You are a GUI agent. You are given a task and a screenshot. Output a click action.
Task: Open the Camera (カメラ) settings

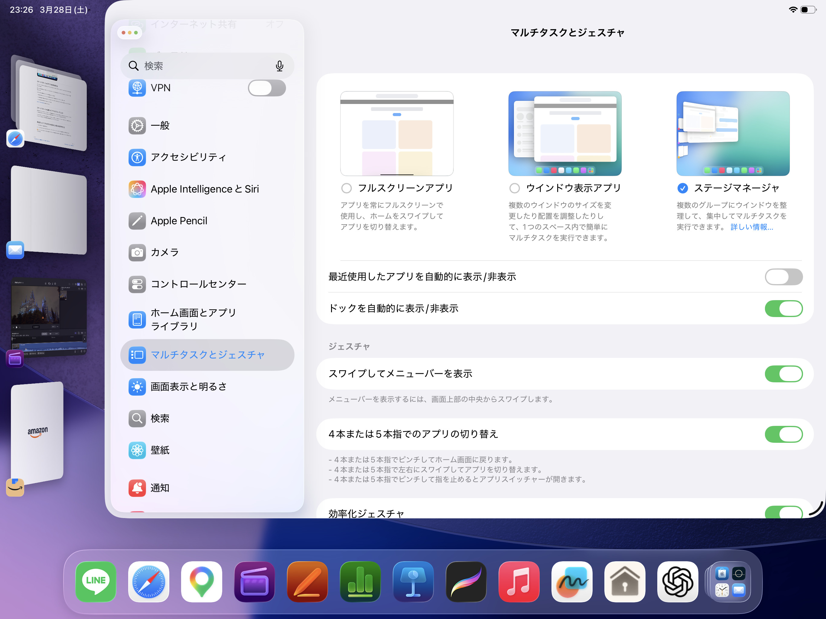click(164, 252)
